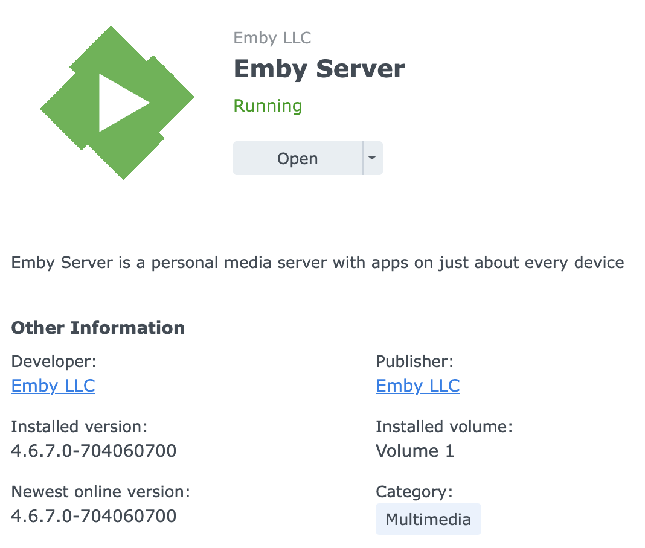Click the chevron beside the Open button

coord(373,158)
